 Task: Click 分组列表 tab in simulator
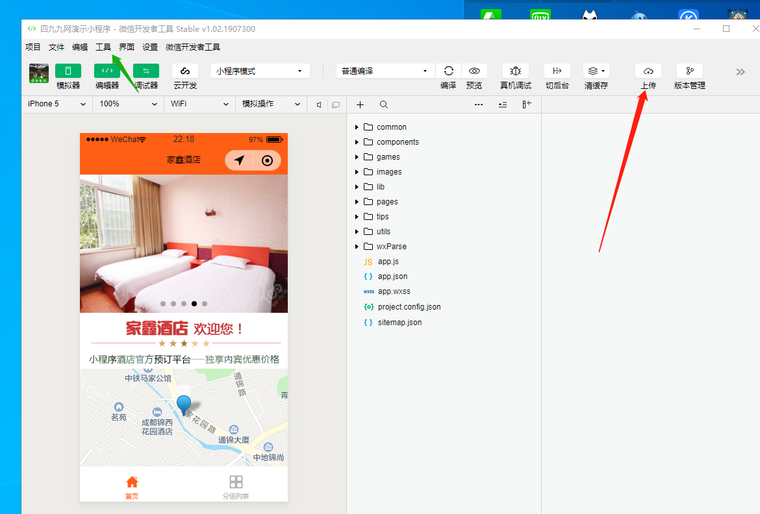236,487
